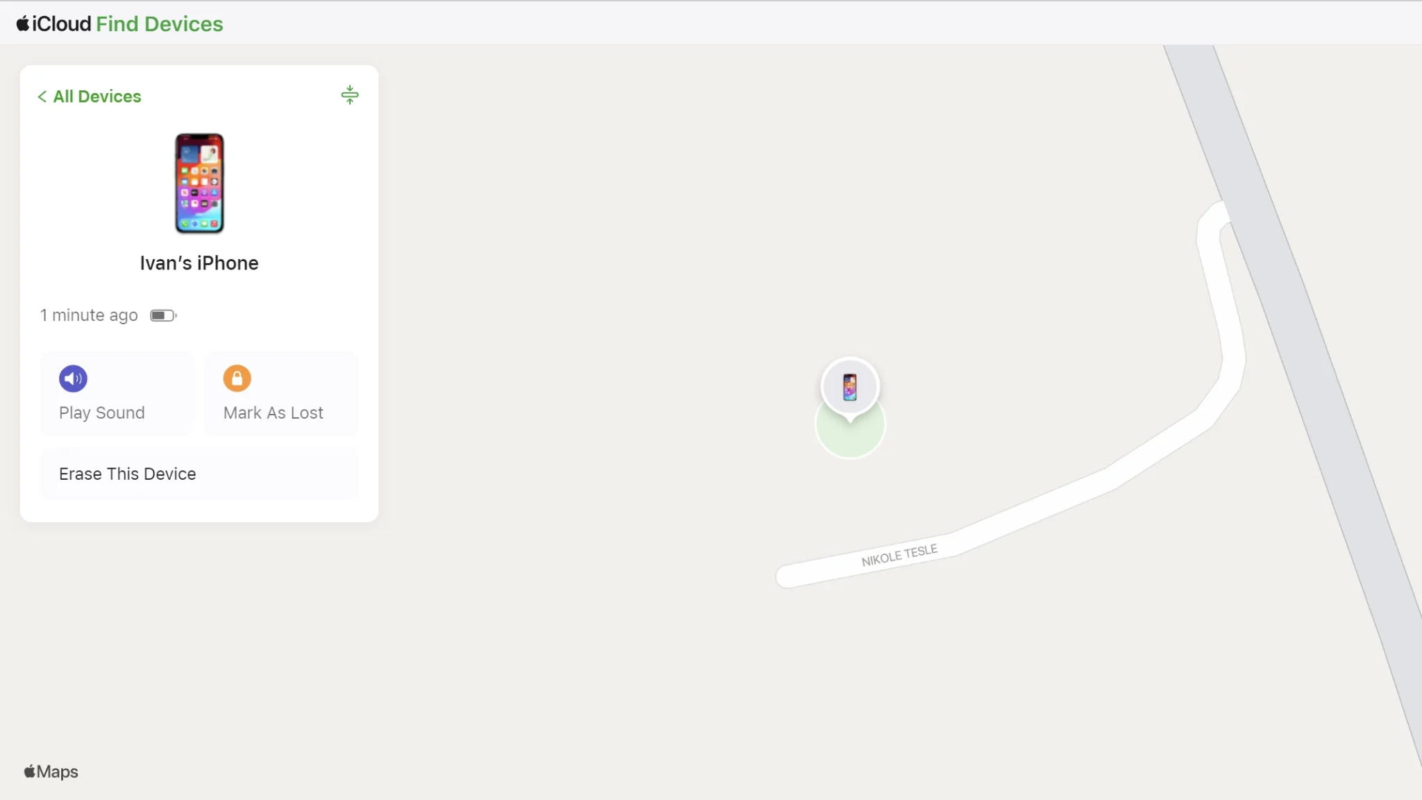
Task: Click the iCloud text in the header
Action: 62,24
